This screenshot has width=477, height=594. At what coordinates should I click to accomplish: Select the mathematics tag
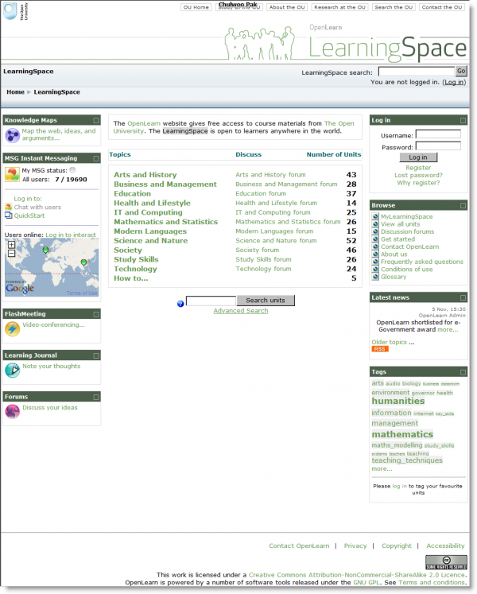402,434
